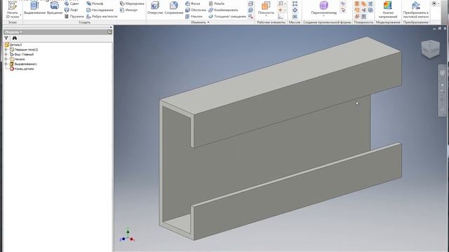Click the work point icon in Рабочие элементы
The height and width of the screenshot is (252, 449).
(281, 10)
